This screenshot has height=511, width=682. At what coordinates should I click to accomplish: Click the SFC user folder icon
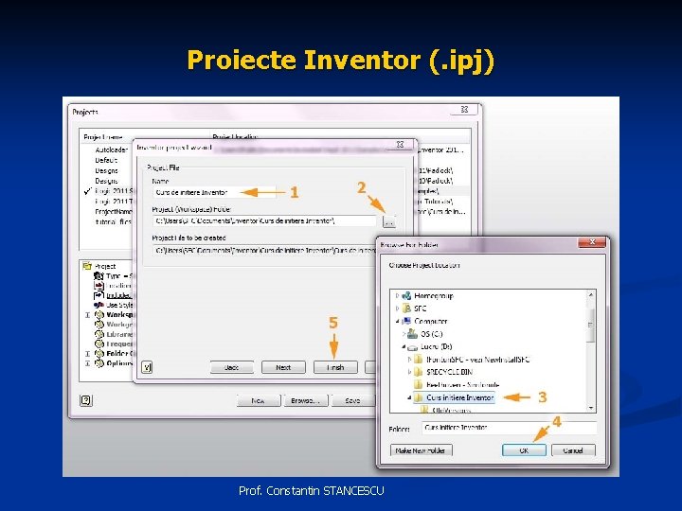(406, 308)
